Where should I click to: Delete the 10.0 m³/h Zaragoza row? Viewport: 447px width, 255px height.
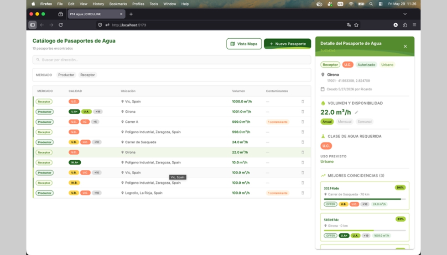click(303, 163)
